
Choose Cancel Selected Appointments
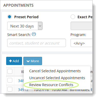click(55, 71)
